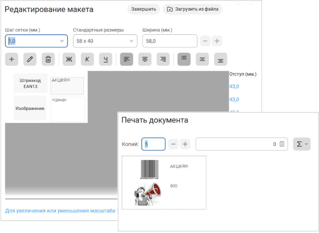Focus the Ширина (мм.) input field

click(170, 41)
